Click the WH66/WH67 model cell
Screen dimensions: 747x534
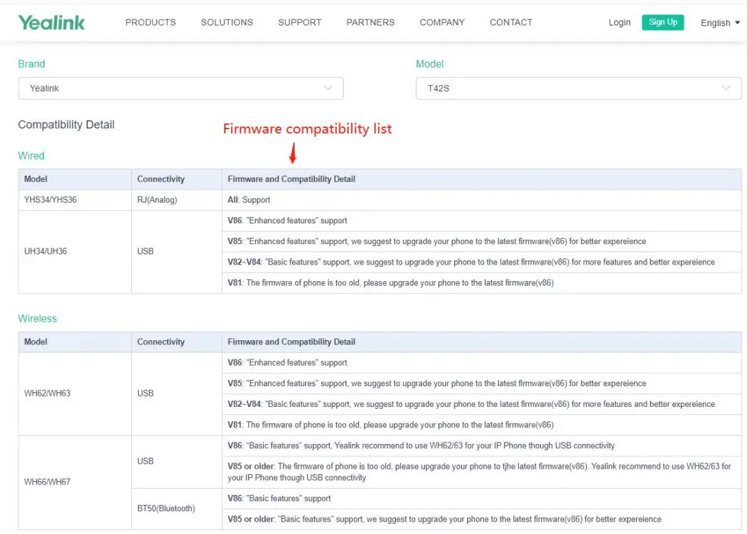point(47,482)
